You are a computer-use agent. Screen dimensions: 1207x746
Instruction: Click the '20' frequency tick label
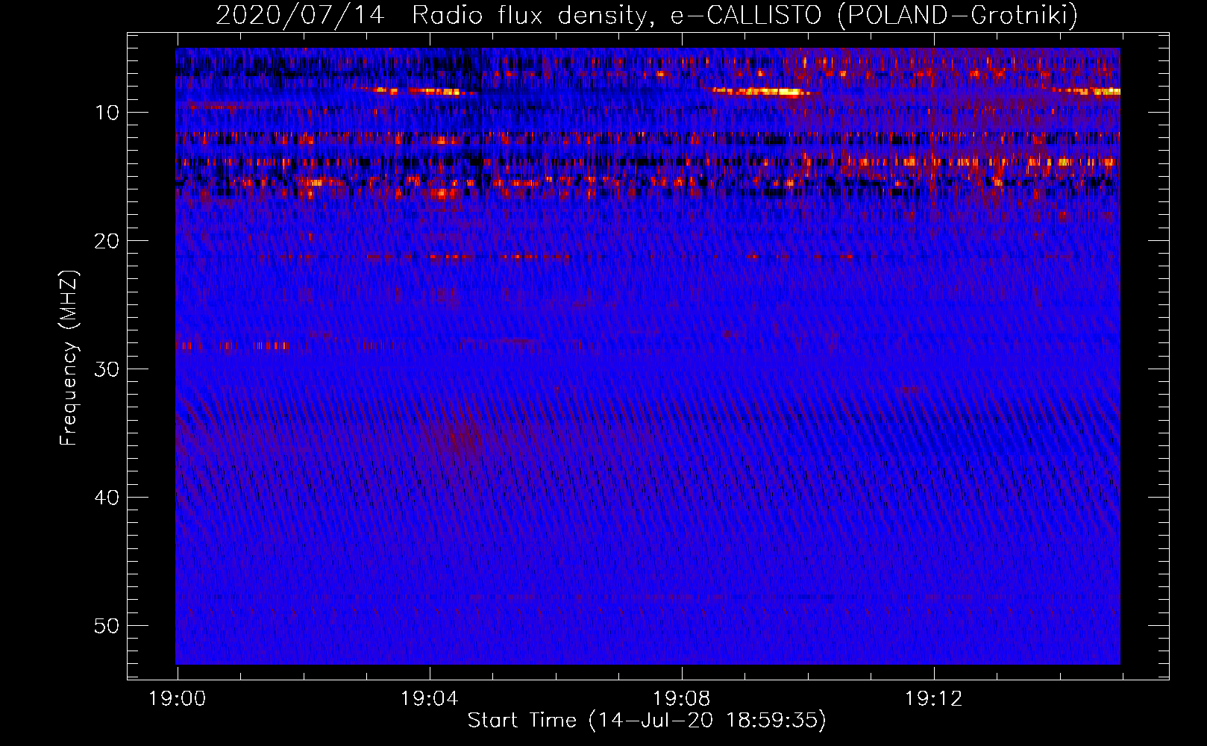107,241
